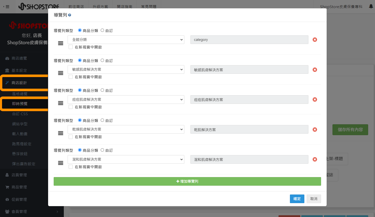Screen dimensions: 375x217
Task: Open the help icon next to 導覽列 title
Action: click(70, 15)
